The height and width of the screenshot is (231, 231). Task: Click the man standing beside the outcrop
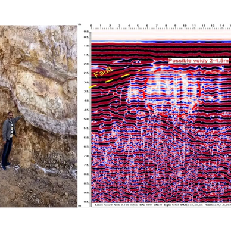10,141
